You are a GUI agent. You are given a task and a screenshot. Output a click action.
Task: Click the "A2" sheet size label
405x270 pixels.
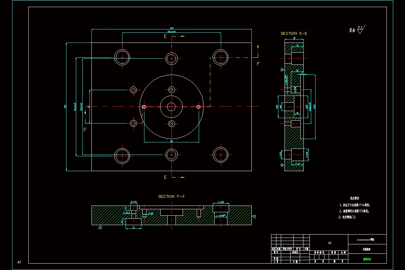point(19,262)
